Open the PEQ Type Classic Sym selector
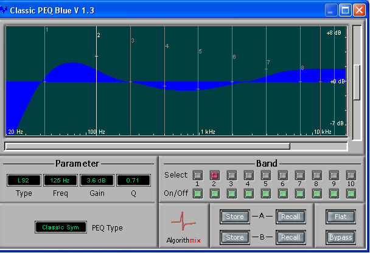The image size is (370, 253). 61,227
